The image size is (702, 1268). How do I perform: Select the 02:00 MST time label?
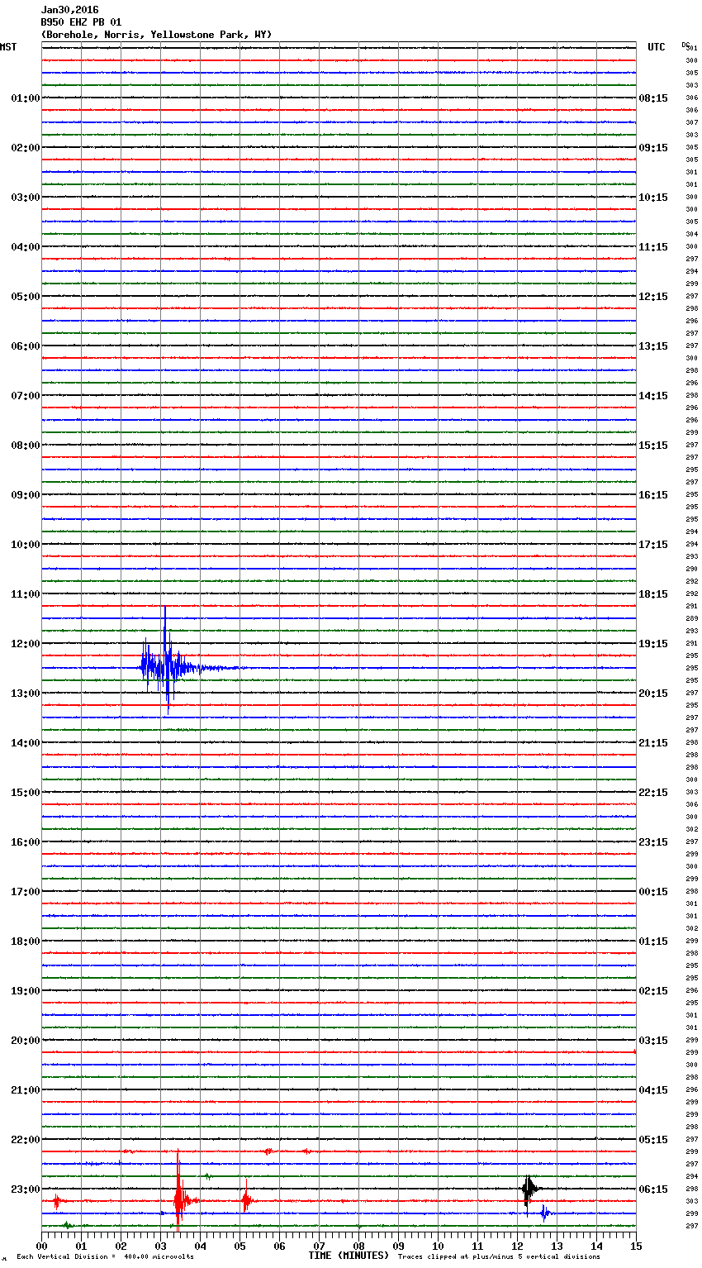click(x=25, y=148)
